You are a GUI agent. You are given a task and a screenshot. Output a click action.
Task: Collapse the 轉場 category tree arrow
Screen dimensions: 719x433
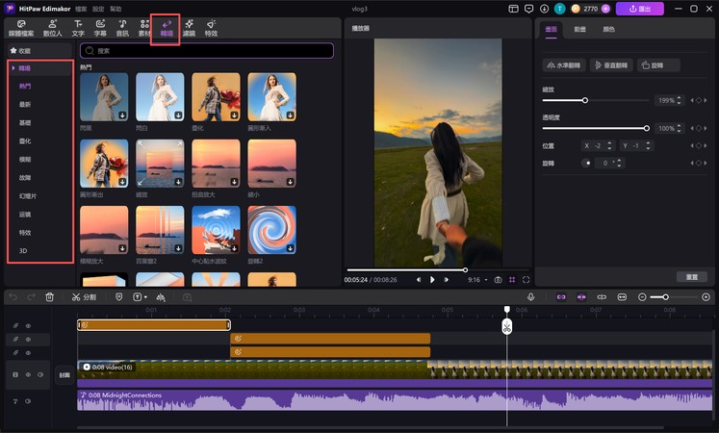(x=13, y=68)
